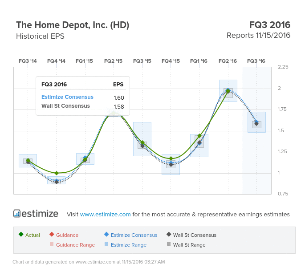Click the Historical EPS subtitle
The image size is (305, 276).
[40, 36]
